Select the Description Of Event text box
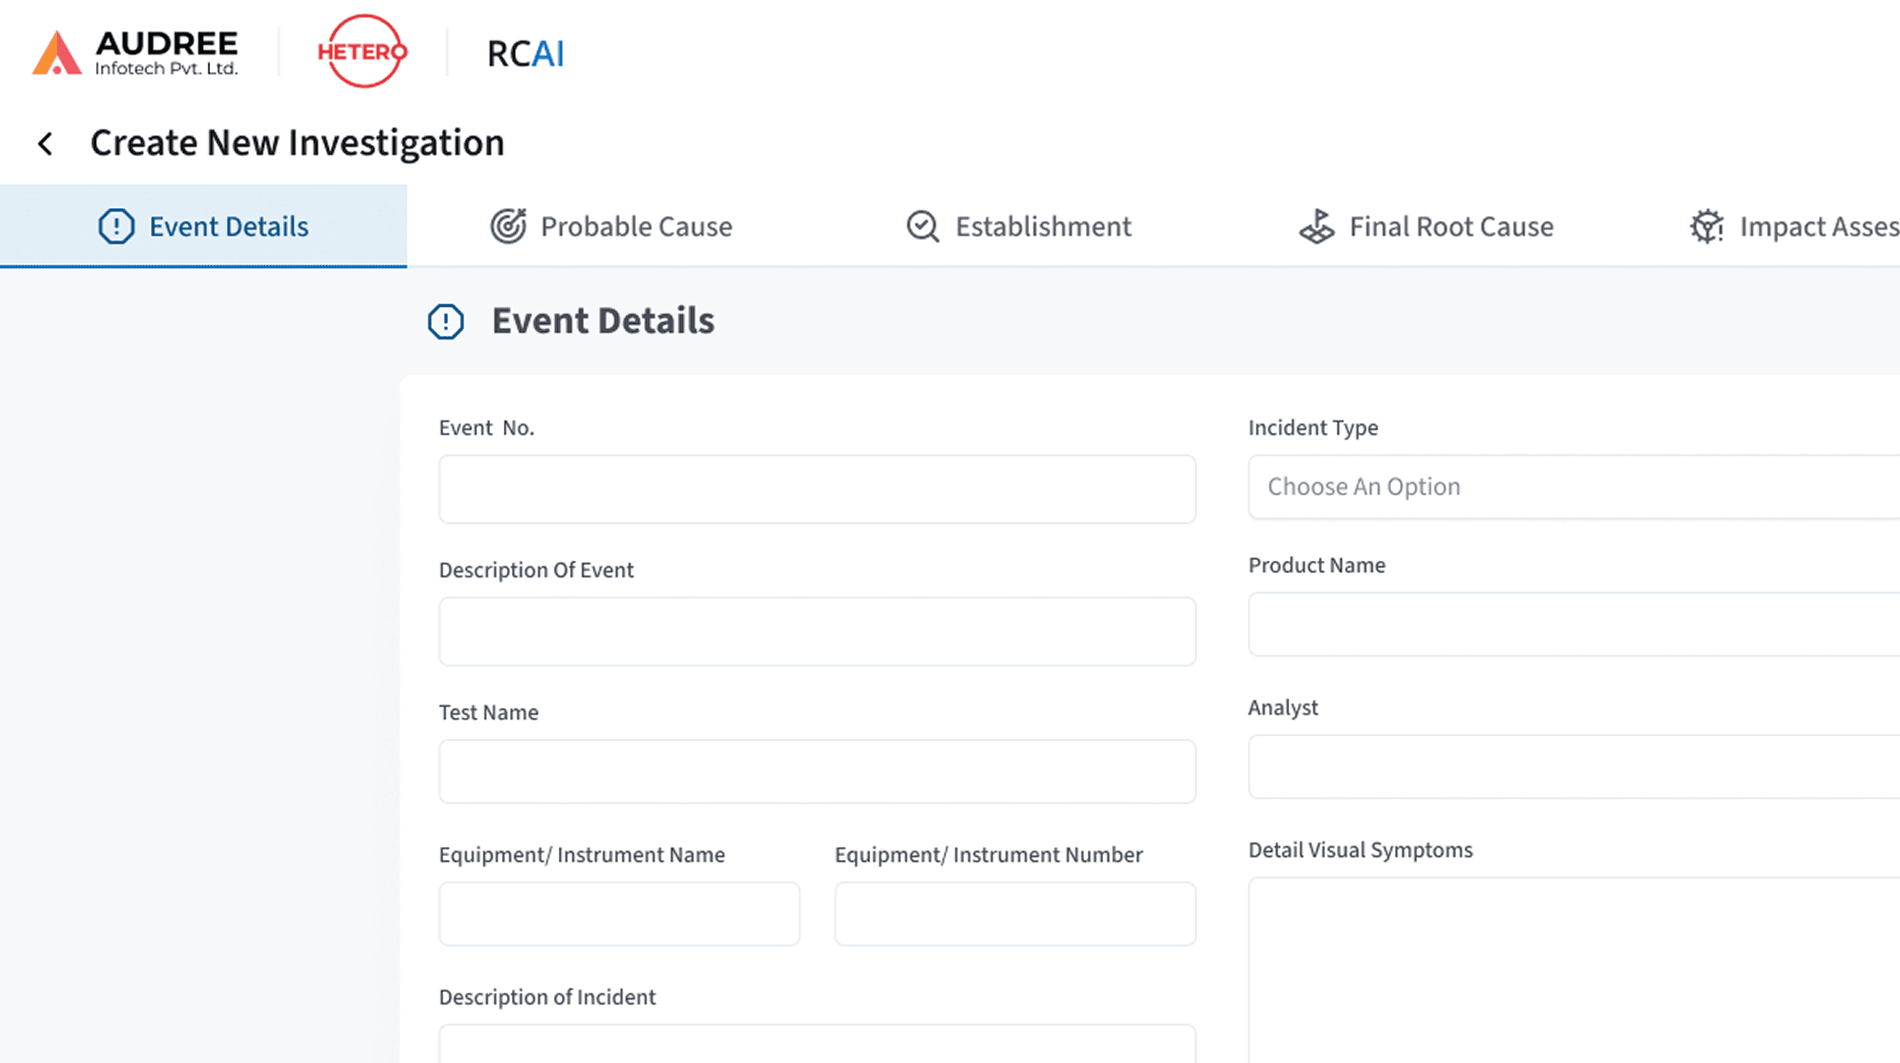Image resolution: width=1900 pixels, height=1063 pixels. pos(816,631)
